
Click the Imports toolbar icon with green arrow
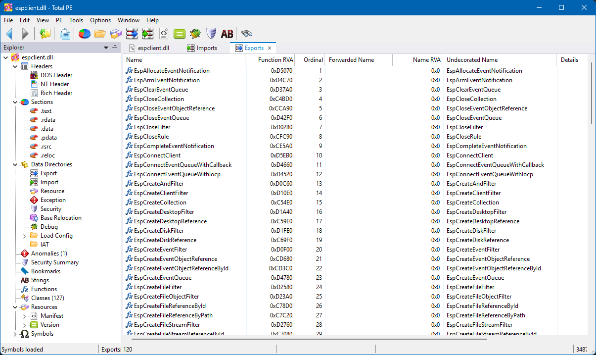[x=148, y=34]
